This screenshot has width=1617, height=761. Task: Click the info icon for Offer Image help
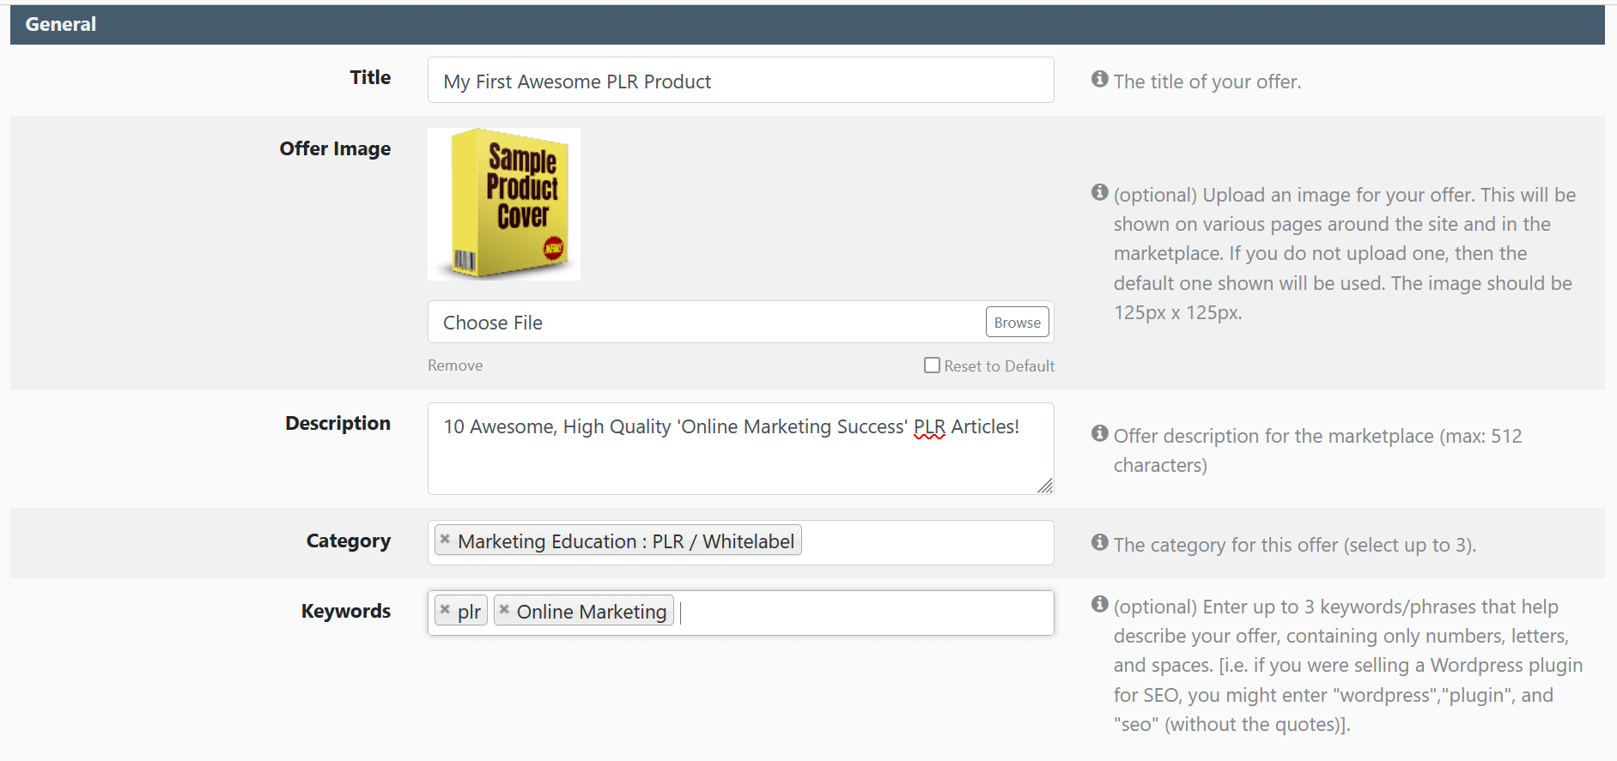(x=1099, y=193)
